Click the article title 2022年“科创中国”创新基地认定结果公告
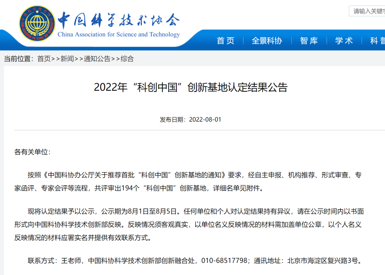 (191, 88)
